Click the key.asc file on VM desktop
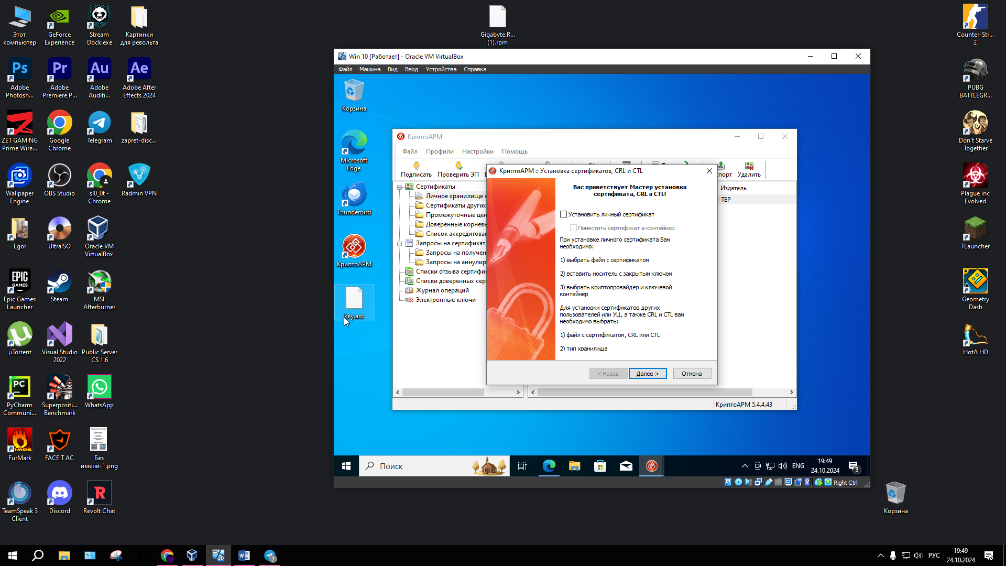 coord(354,303)
